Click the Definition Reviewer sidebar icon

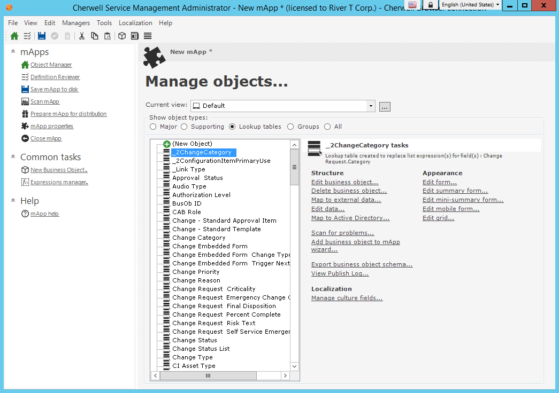point(25,77)
